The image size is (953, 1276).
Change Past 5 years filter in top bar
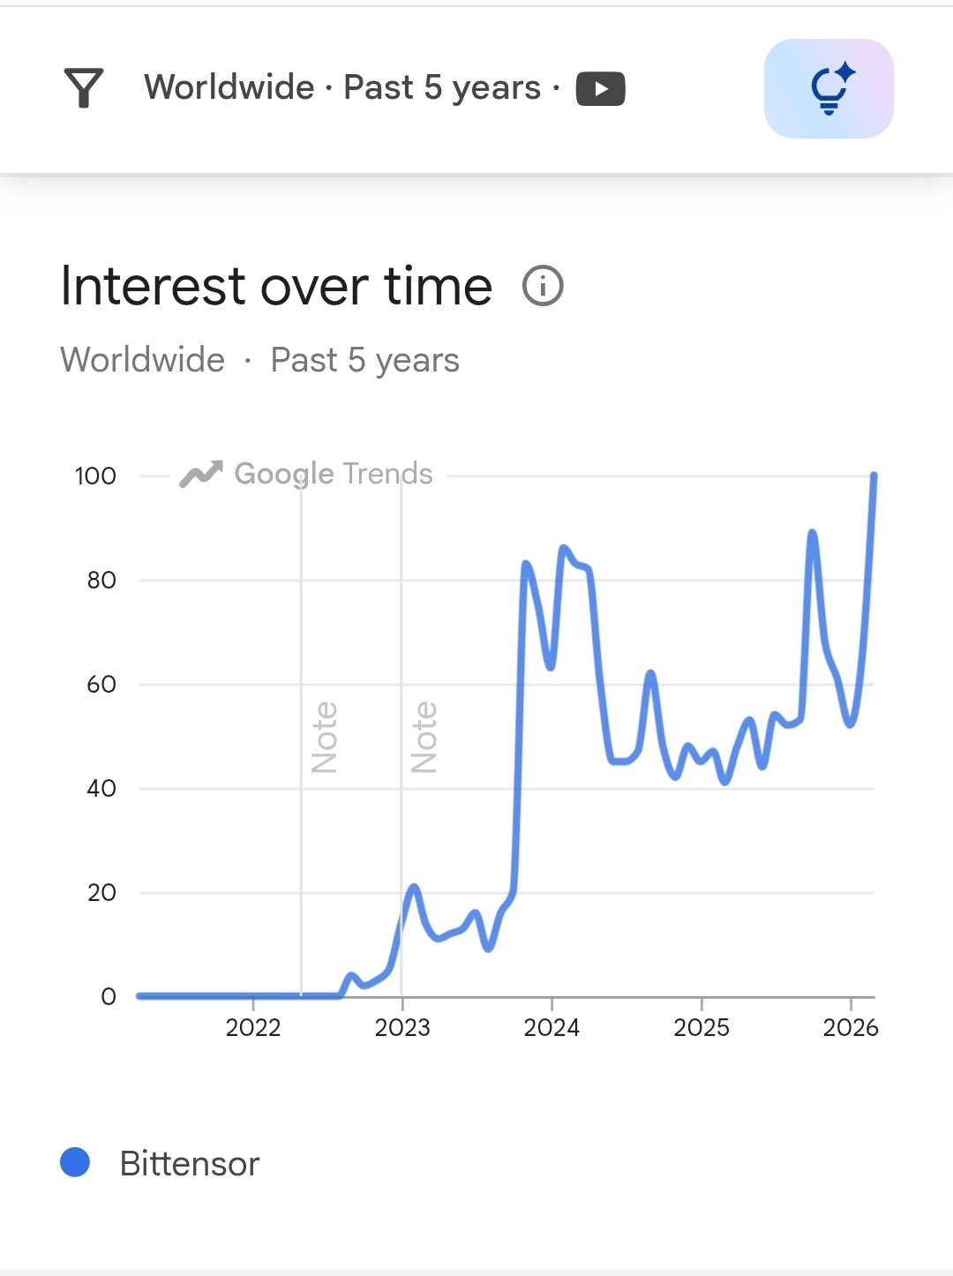coord(441,88)
